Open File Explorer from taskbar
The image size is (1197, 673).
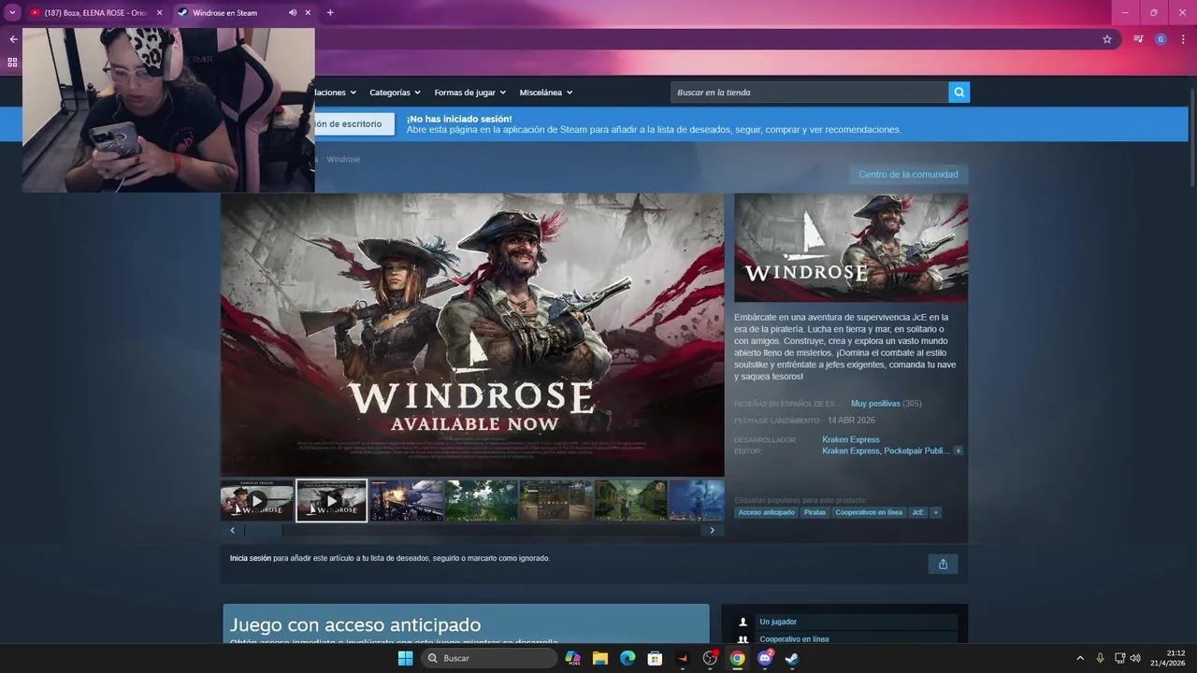tap(600, 658)
